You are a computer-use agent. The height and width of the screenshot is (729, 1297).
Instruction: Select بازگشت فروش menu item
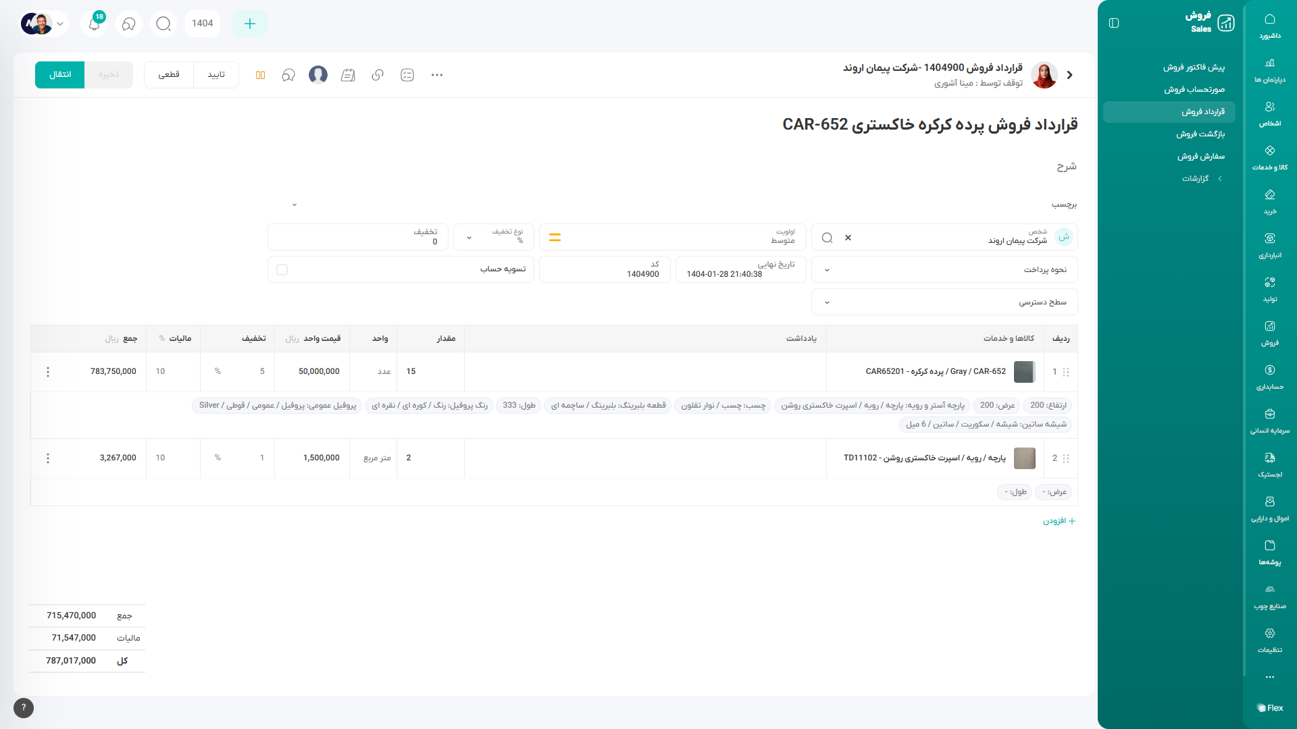coord(1200,134)
